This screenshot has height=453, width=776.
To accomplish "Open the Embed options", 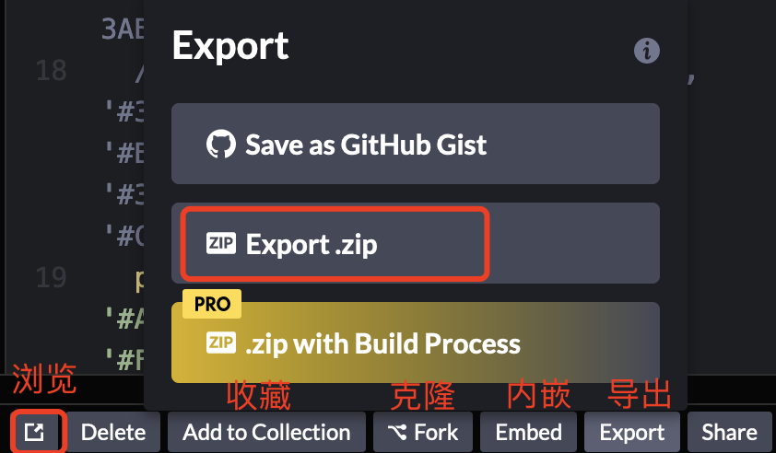I will [529, 432].
